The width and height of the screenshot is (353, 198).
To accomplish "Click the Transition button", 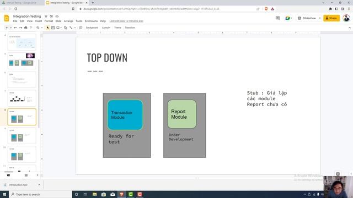I will pyautogui.click(x=130, y=28).
